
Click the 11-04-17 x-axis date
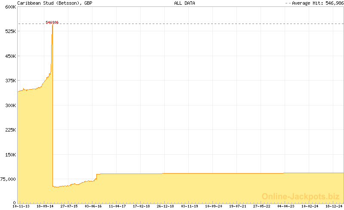(x=118, y=206)
